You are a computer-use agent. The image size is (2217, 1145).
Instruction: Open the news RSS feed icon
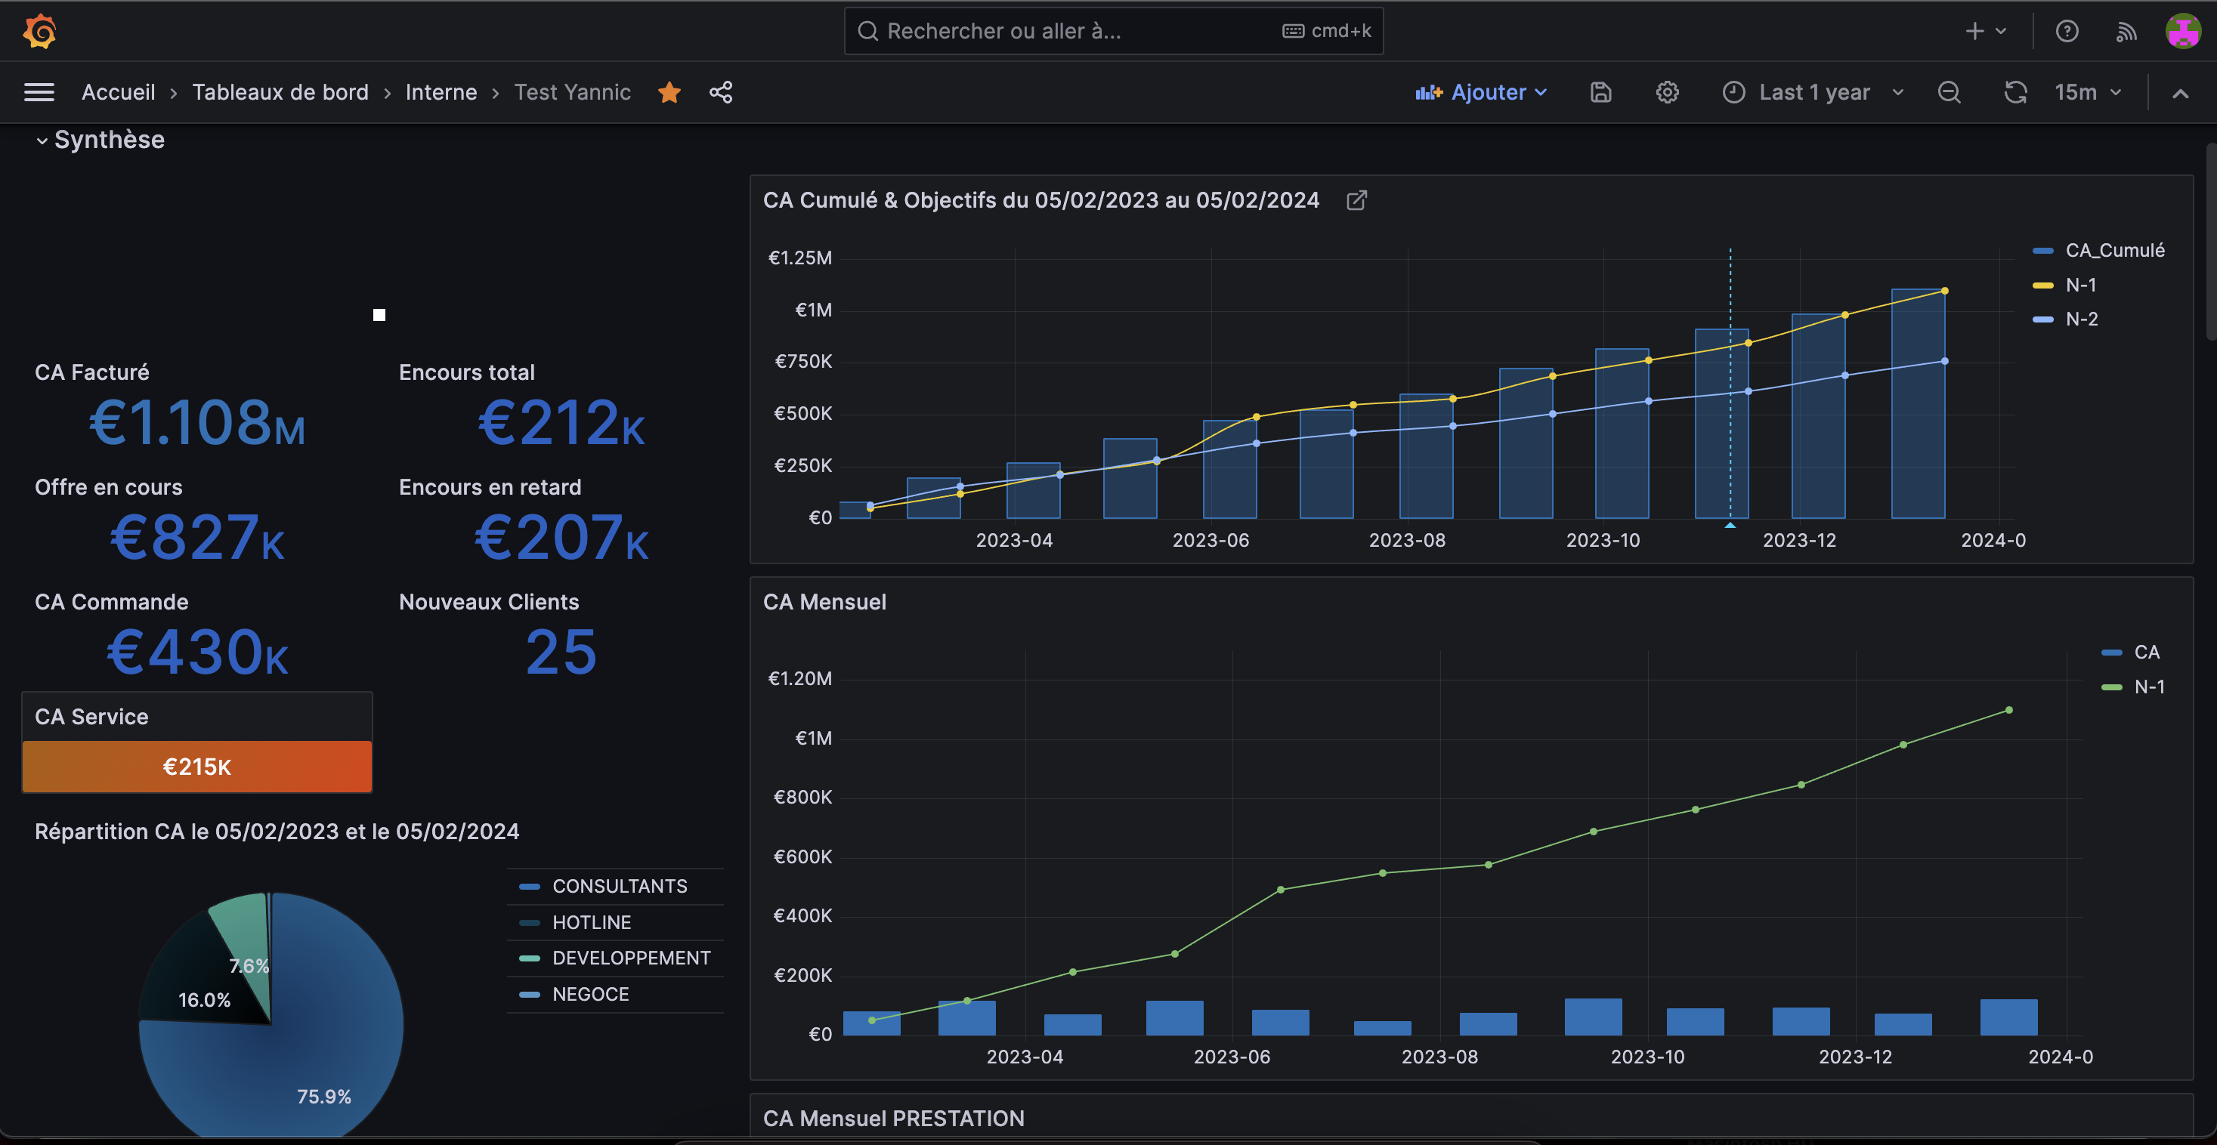coord(2126,32)
